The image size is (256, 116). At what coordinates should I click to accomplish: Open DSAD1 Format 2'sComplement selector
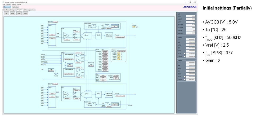tap(120, 96)
